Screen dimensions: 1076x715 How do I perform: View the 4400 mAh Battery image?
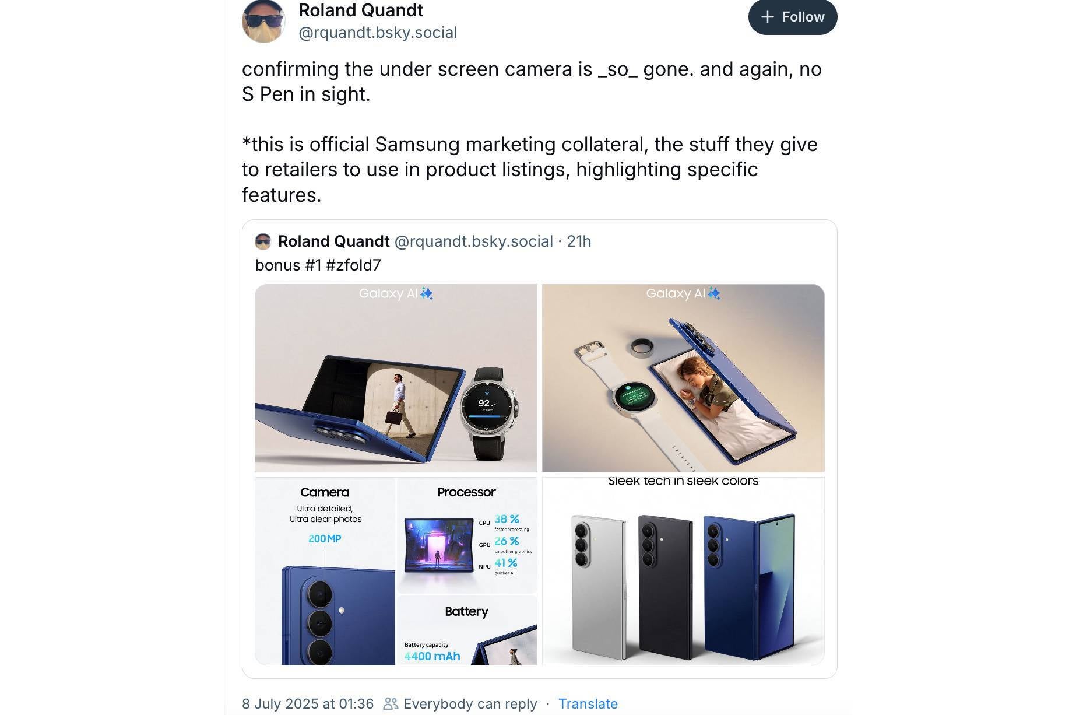(x=466, y=630)
